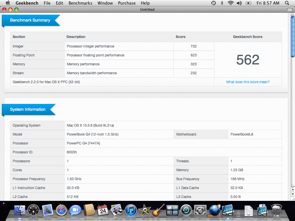Click the Benchmark Summary banner heading
The height and width of the screenshot is (221, 295).
(30, 20)
